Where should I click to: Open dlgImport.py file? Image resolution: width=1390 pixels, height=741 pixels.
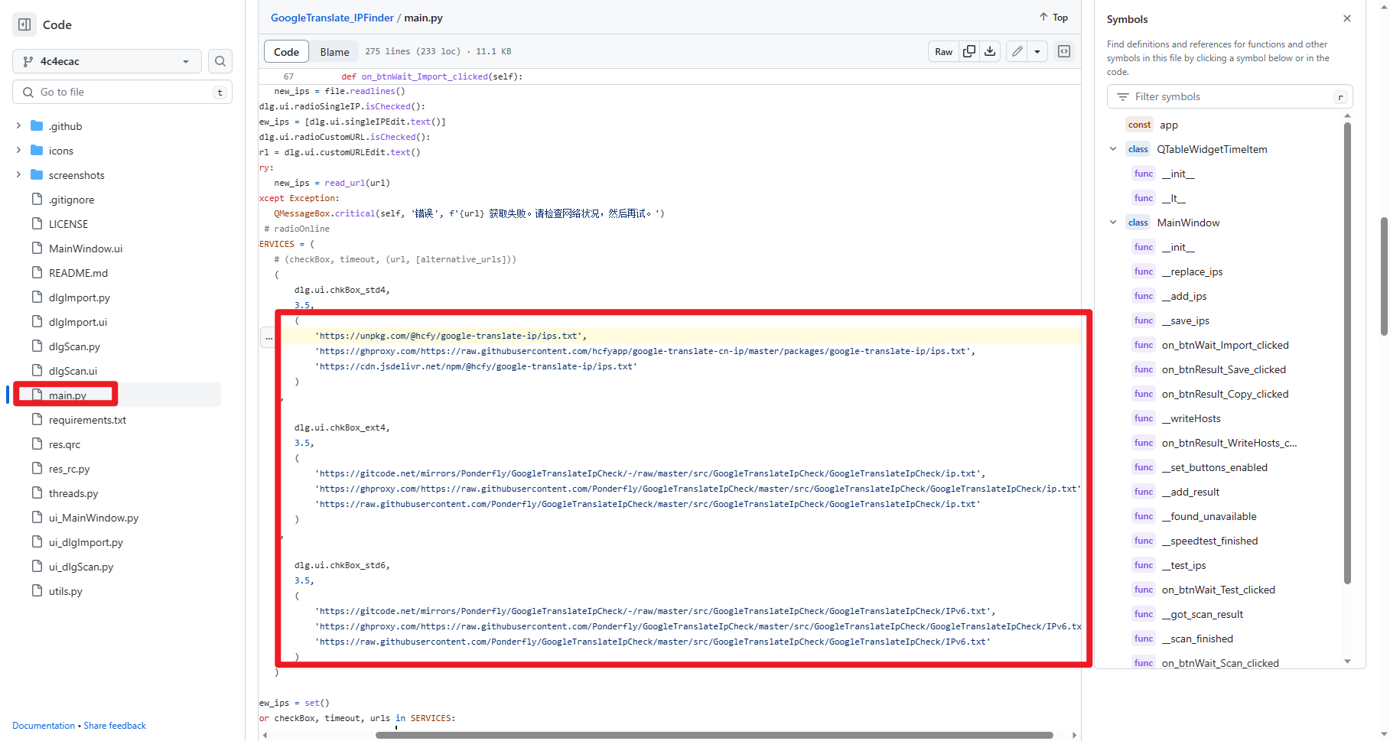click(79, 297)
